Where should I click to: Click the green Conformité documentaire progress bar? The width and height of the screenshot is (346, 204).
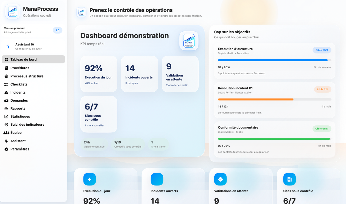[x=274, y=139]
